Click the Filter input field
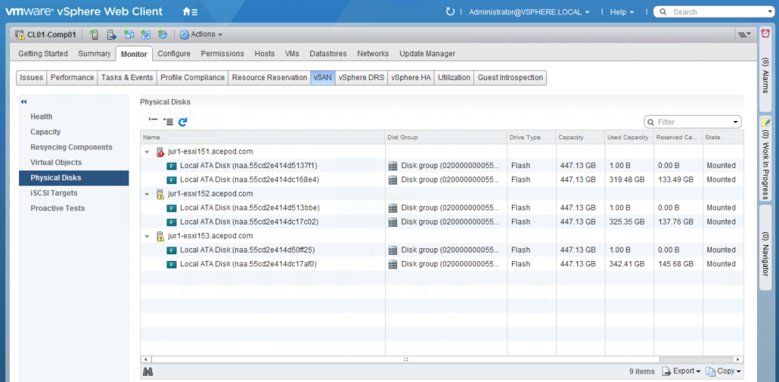The image size is (779, 382). [x=692, y=122]
